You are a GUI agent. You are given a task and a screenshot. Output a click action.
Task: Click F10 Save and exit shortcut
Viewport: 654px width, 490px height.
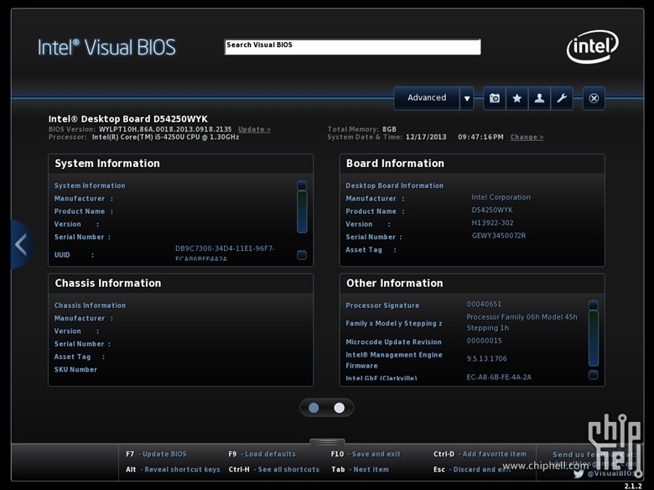(366, 454)
